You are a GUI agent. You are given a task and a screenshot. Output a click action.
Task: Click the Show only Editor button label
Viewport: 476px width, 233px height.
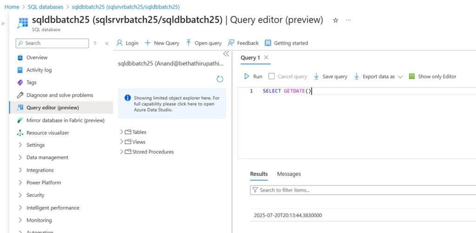point(437,77)
